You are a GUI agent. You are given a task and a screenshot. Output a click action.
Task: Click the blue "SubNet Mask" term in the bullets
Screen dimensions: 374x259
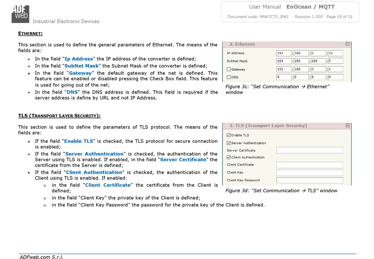[x=81, y=66]
